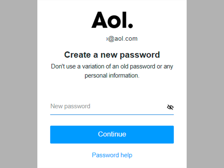The height and width of the screenshot is (168, 224).
Task: Click the letter A in the Aol logo
Action: click(100, 20)
